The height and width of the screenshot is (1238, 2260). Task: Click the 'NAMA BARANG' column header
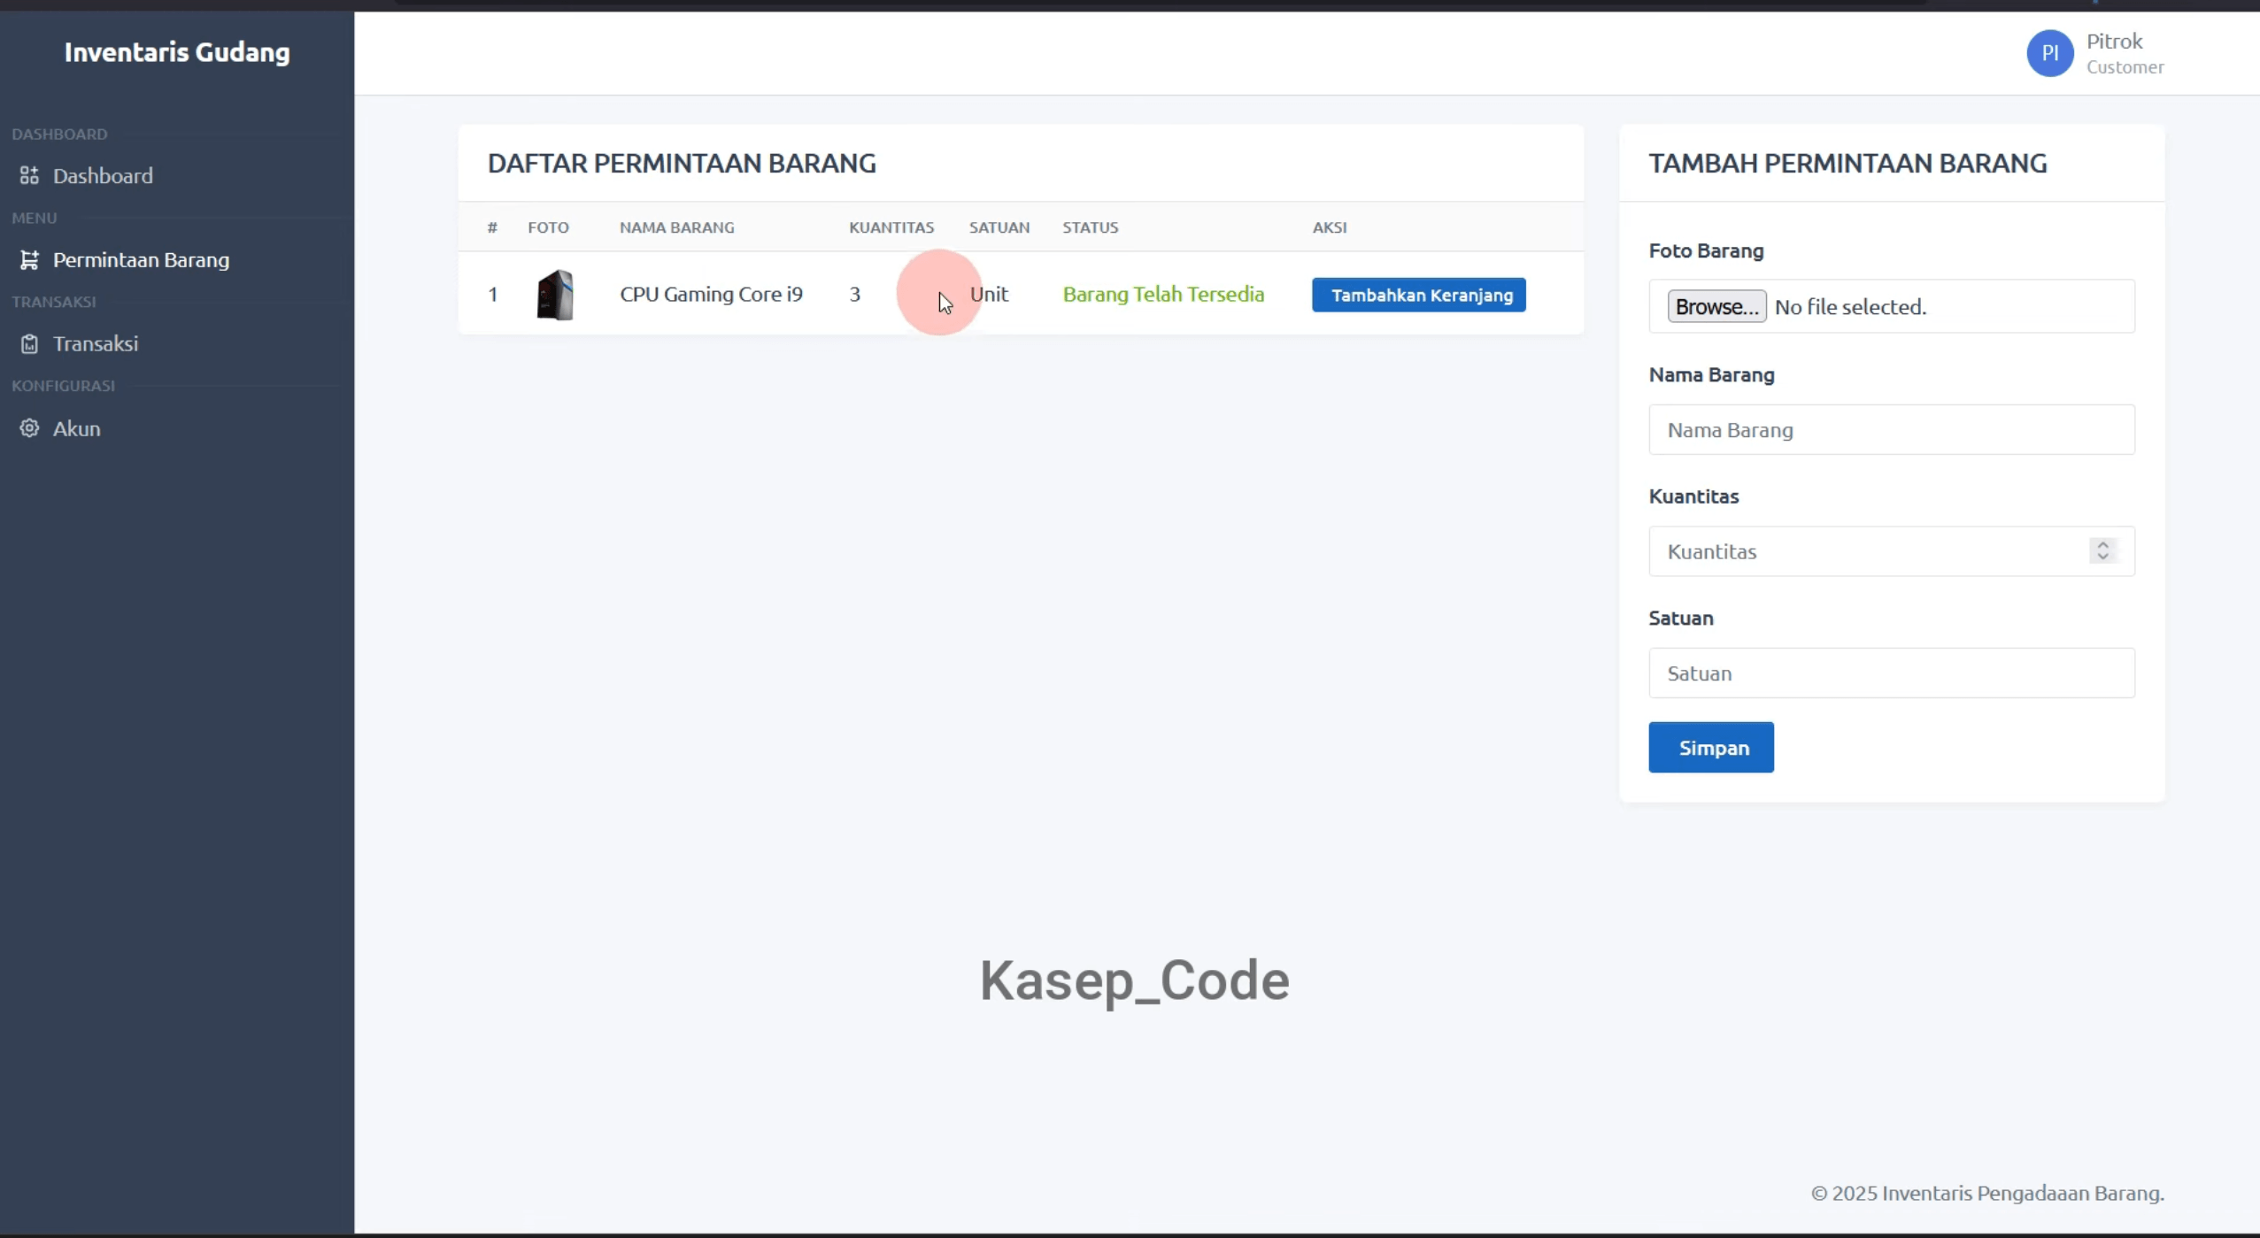pos(676,227)
